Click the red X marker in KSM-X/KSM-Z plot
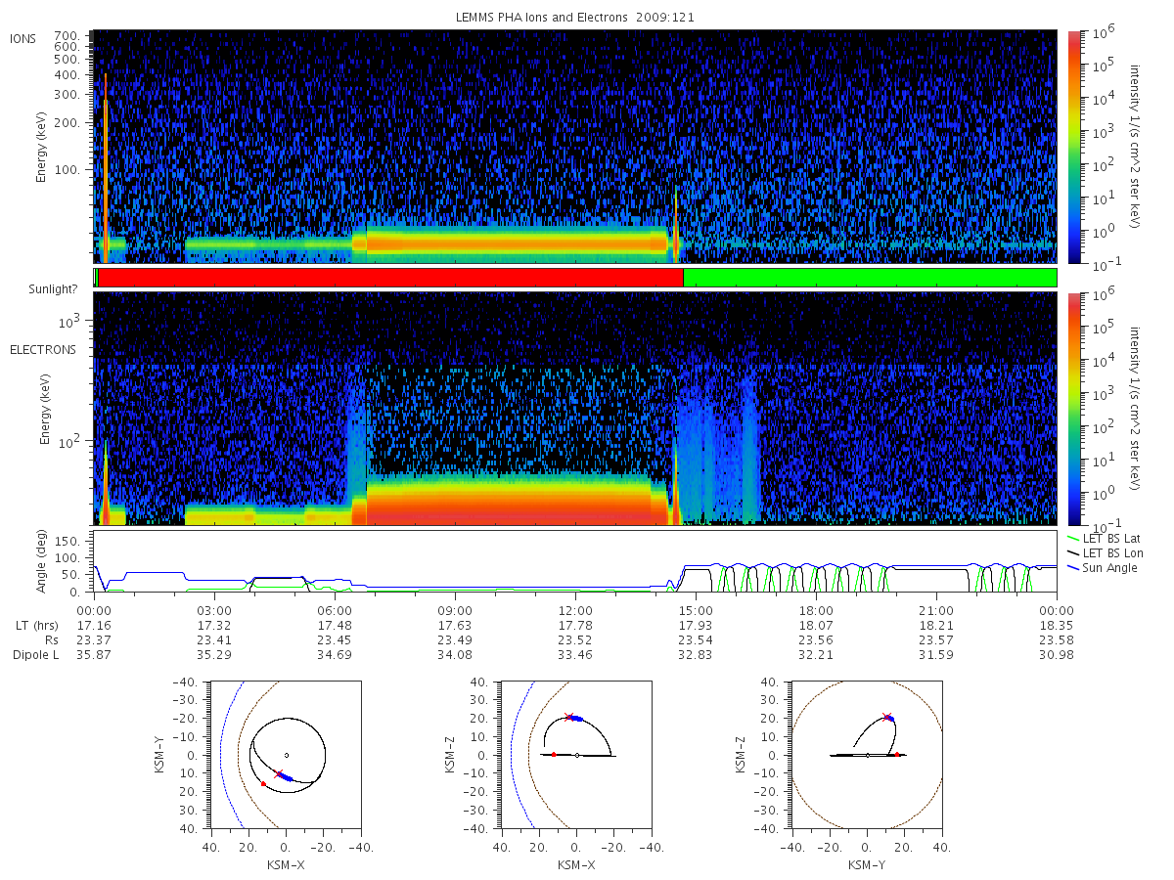 coord(568,718)
